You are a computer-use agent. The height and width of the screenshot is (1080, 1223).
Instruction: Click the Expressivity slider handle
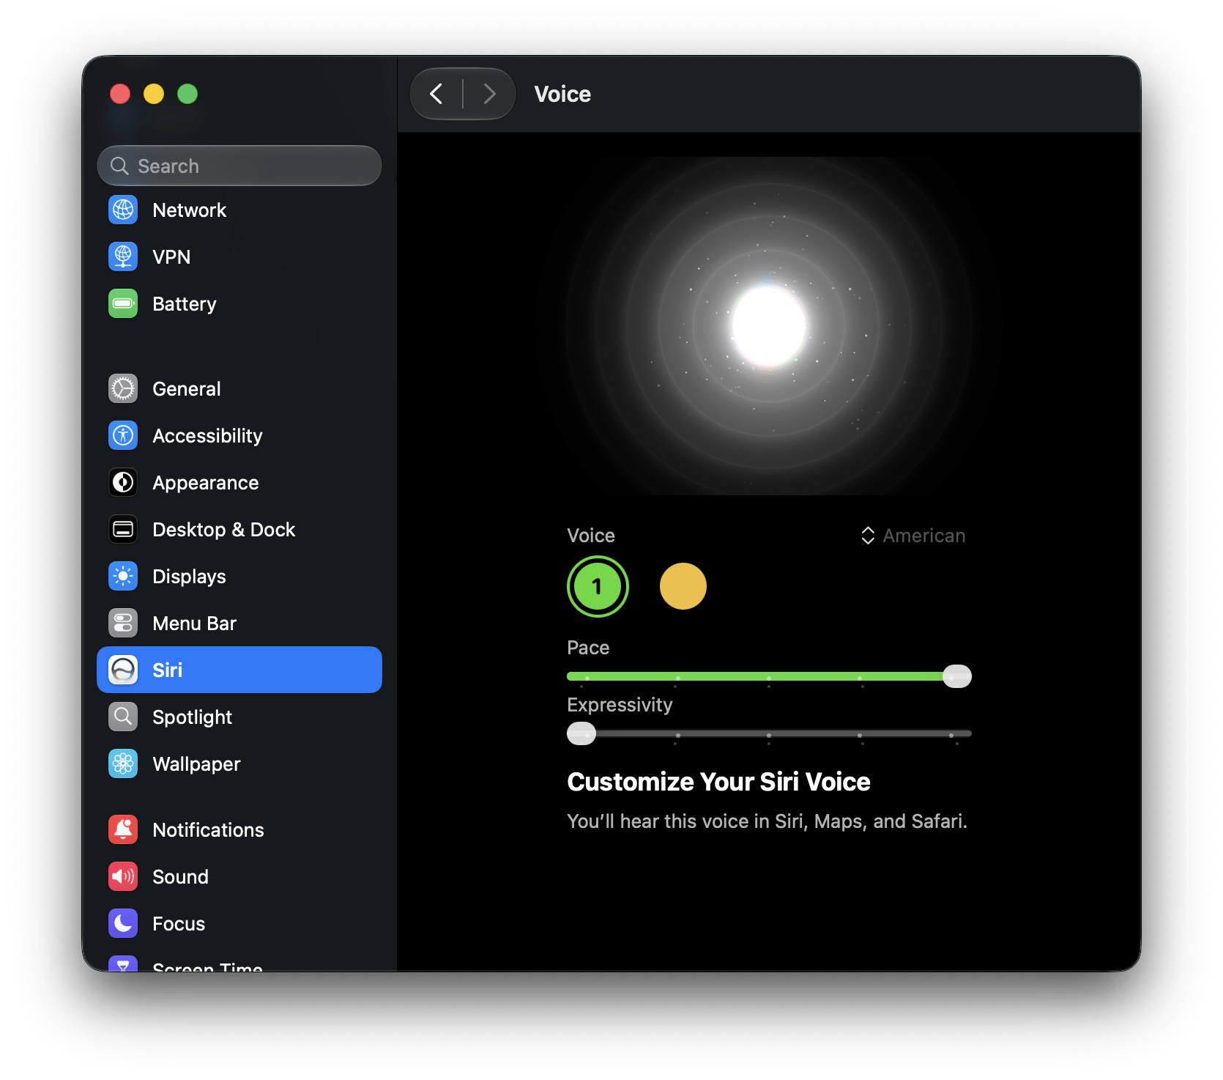click(581, 733)
